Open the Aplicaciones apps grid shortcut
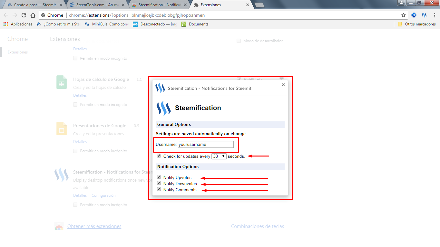This screenshot has width=440, height=247. coord(18,24)
